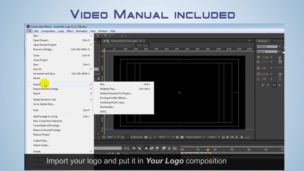Click Faux Italic T icon

click(268, 85)
